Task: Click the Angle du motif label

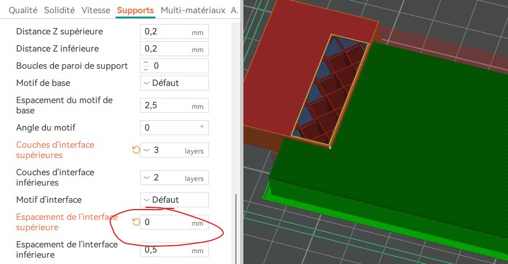Action: [x=46, y=128]
